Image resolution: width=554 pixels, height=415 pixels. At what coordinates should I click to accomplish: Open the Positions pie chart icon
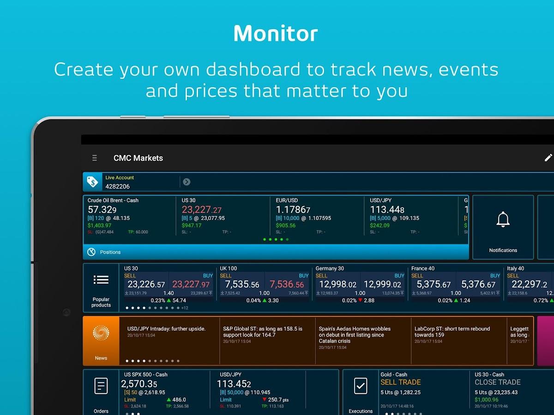(x=91, y=252)
